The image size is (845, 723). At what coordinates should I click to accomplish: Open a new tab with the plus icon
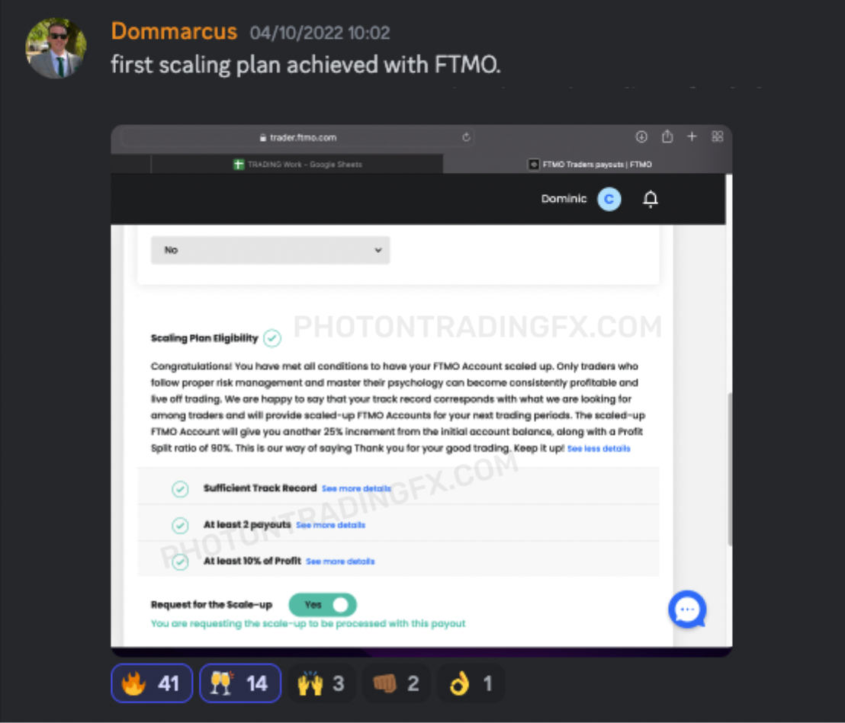tap(692, 136)
